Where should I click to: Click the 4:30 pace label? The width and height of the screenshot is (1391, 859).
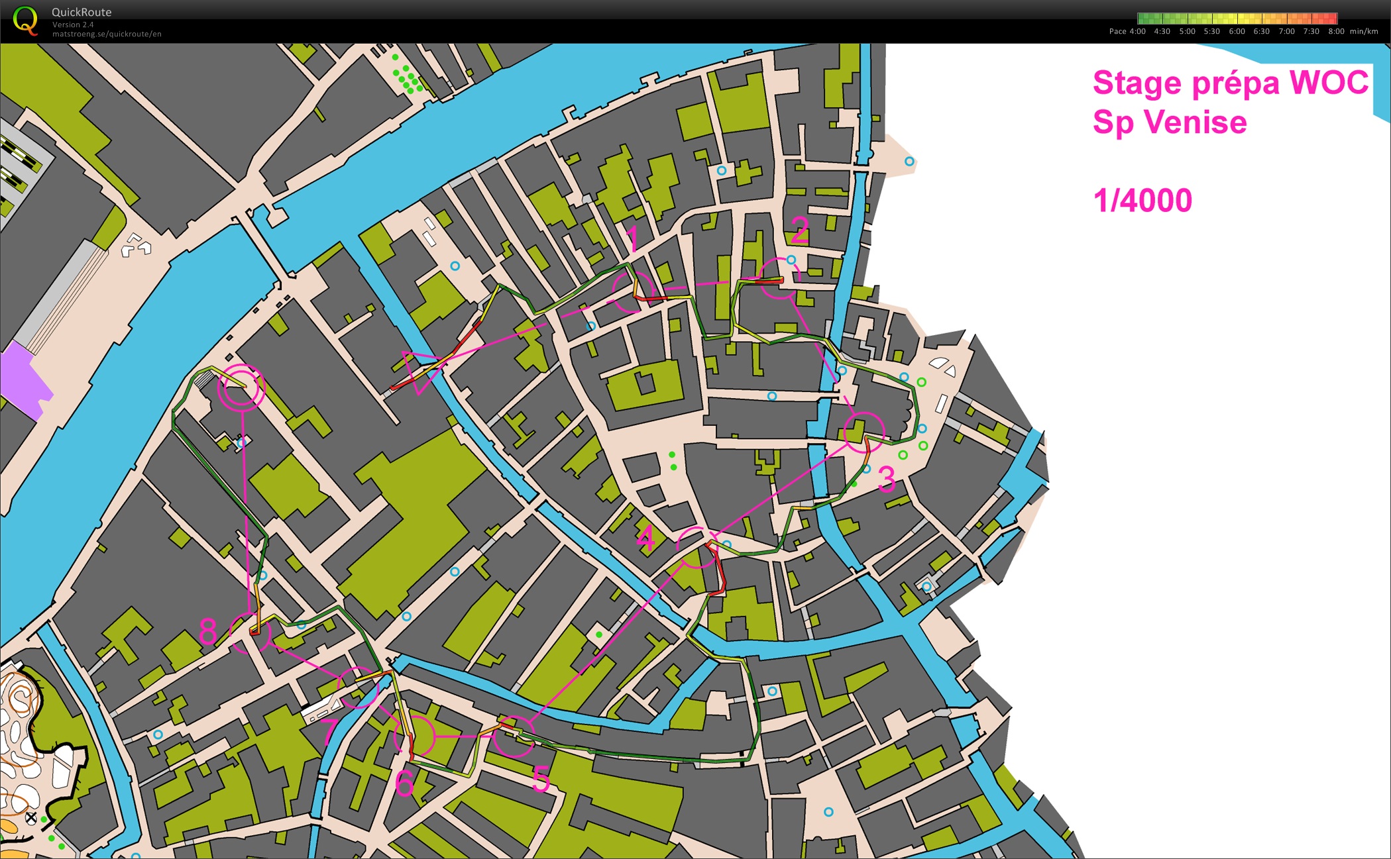[1162, 31]
